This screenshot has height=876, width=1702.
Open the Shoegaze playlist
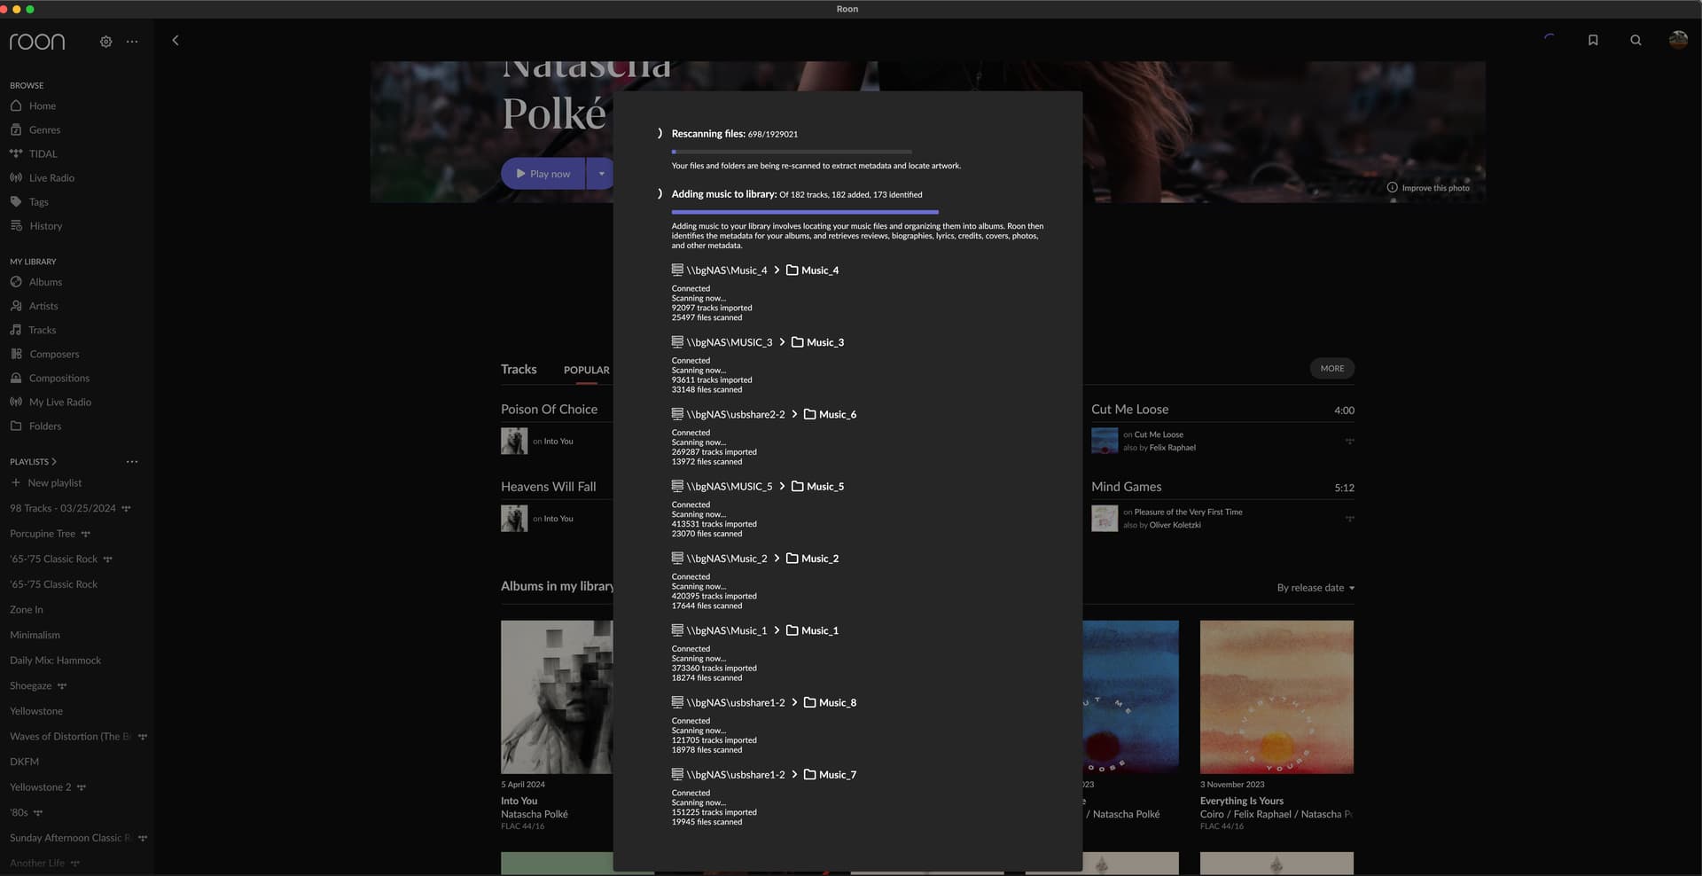[x=31, y=685]
